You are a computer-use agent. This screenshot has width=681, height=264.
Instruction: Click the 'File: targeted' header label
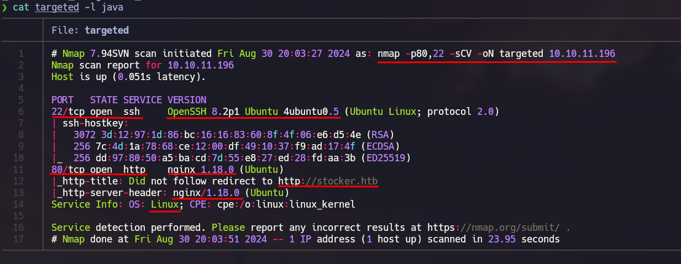coord(90,30)
